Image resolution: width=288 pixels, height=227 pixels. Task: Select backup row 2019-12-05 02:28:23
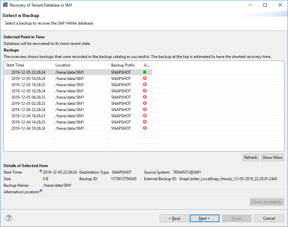[78, 104]
